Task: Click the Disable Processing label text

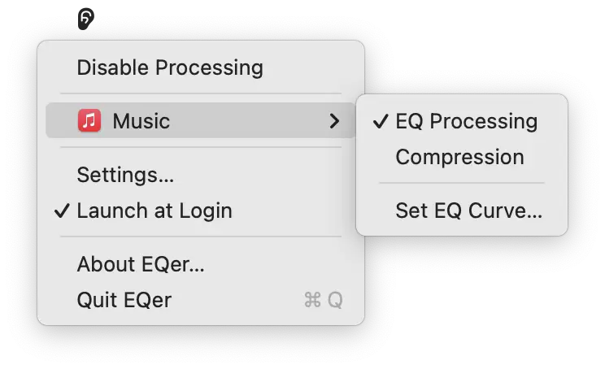Action: coord(169,67)
